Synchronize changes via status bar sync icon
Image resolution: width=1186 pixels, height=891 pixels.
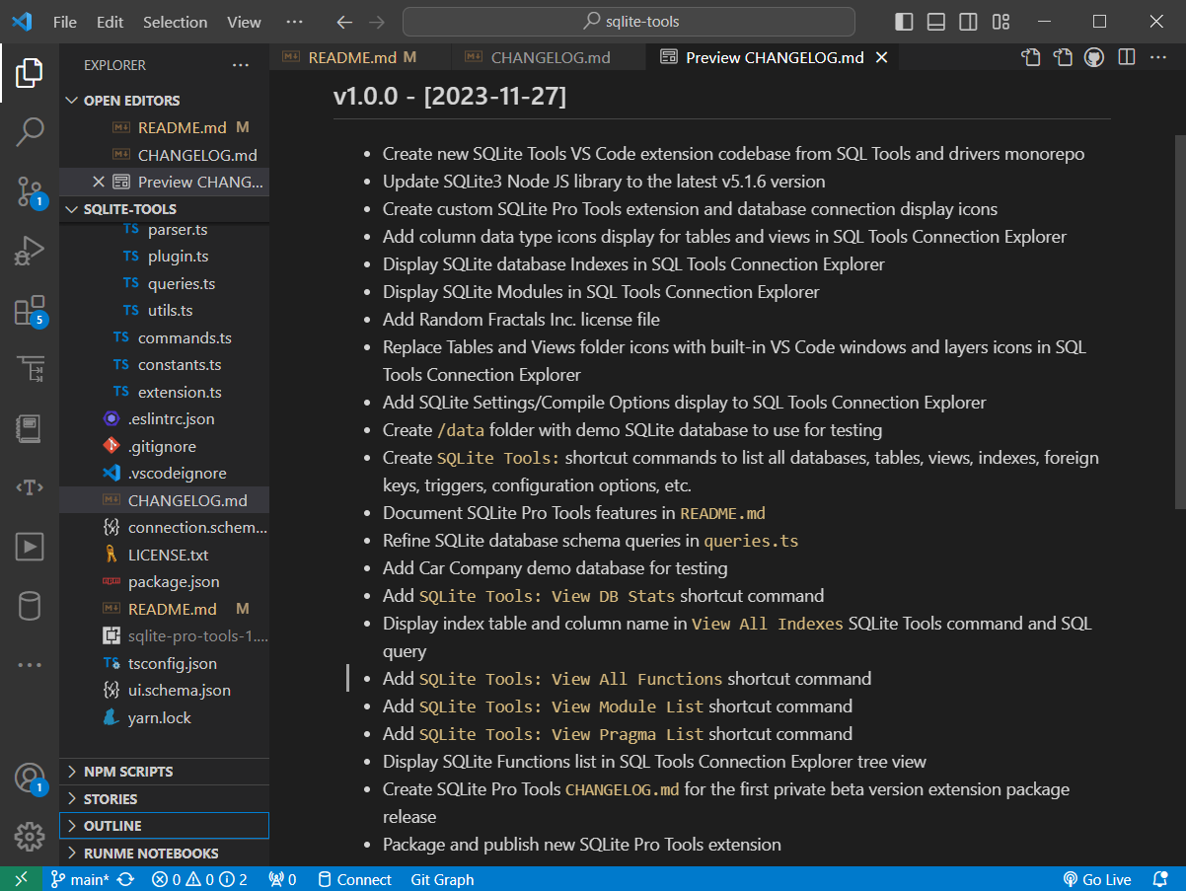pos(125,879)
